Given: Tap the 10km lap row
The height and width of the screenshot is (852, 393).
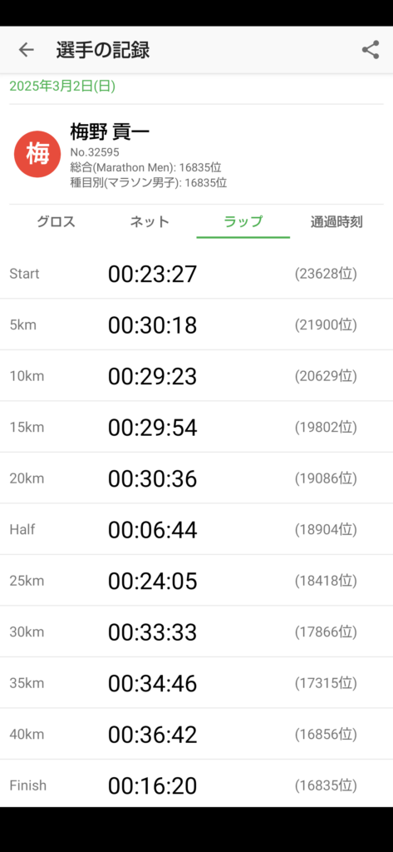Looking at the screenshot, I should 196,376.
